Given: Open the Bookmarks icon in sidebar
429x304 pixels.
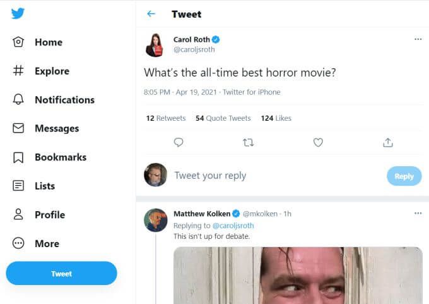Looking at the screenshot, I should click(18, 157).
